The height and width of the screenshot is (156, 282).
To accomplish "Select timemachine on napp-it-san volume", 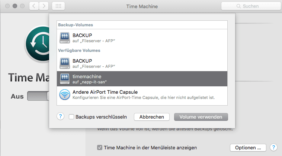I will (141, 79).
